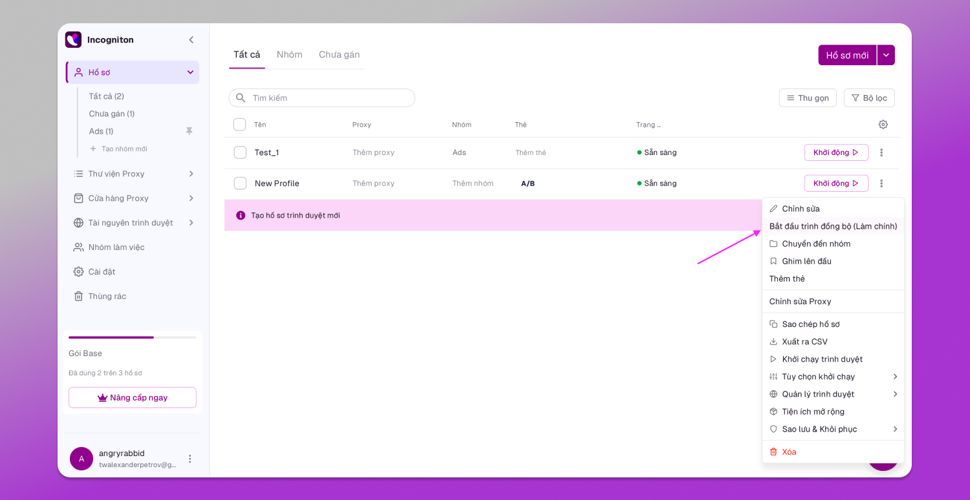Choose Chuyển đến nhóm from the menu

[x=833, y=244]
